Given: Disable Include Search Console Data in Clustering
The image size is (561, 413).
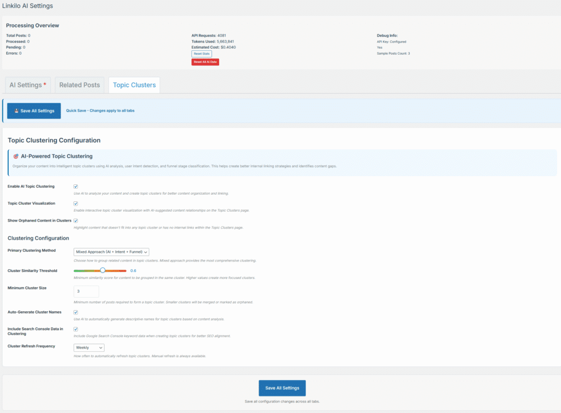Looking at the screenshot, I should coord(76,329).
